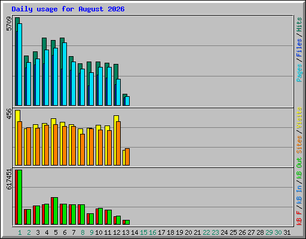Select day 15 on the x-axis
The width and height of the screenshot is (306, 239).
(143, 232)
